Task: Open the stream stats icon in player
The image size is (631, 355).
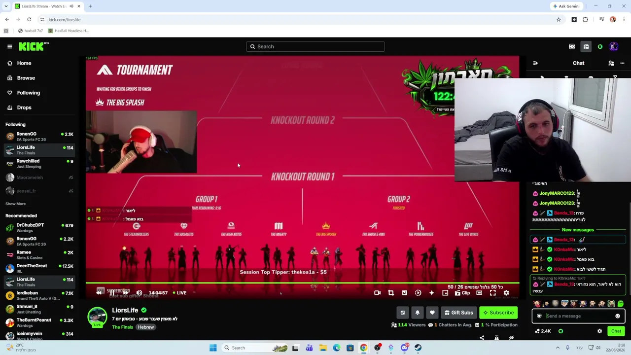Action: point(405,293)
